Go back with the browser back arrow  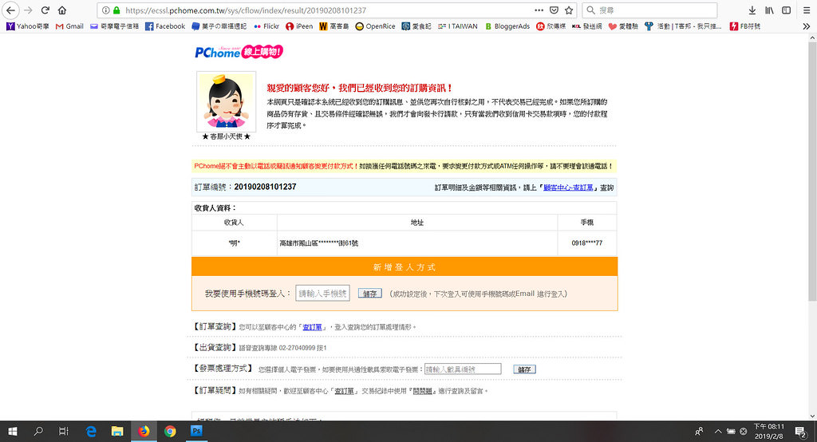pyautogui.click(x=10, y=10)
